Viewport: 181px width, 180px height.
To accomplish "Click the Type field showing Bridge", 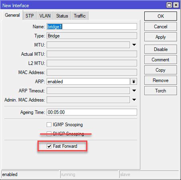I will pyautogui.click(x=92, y=36).
